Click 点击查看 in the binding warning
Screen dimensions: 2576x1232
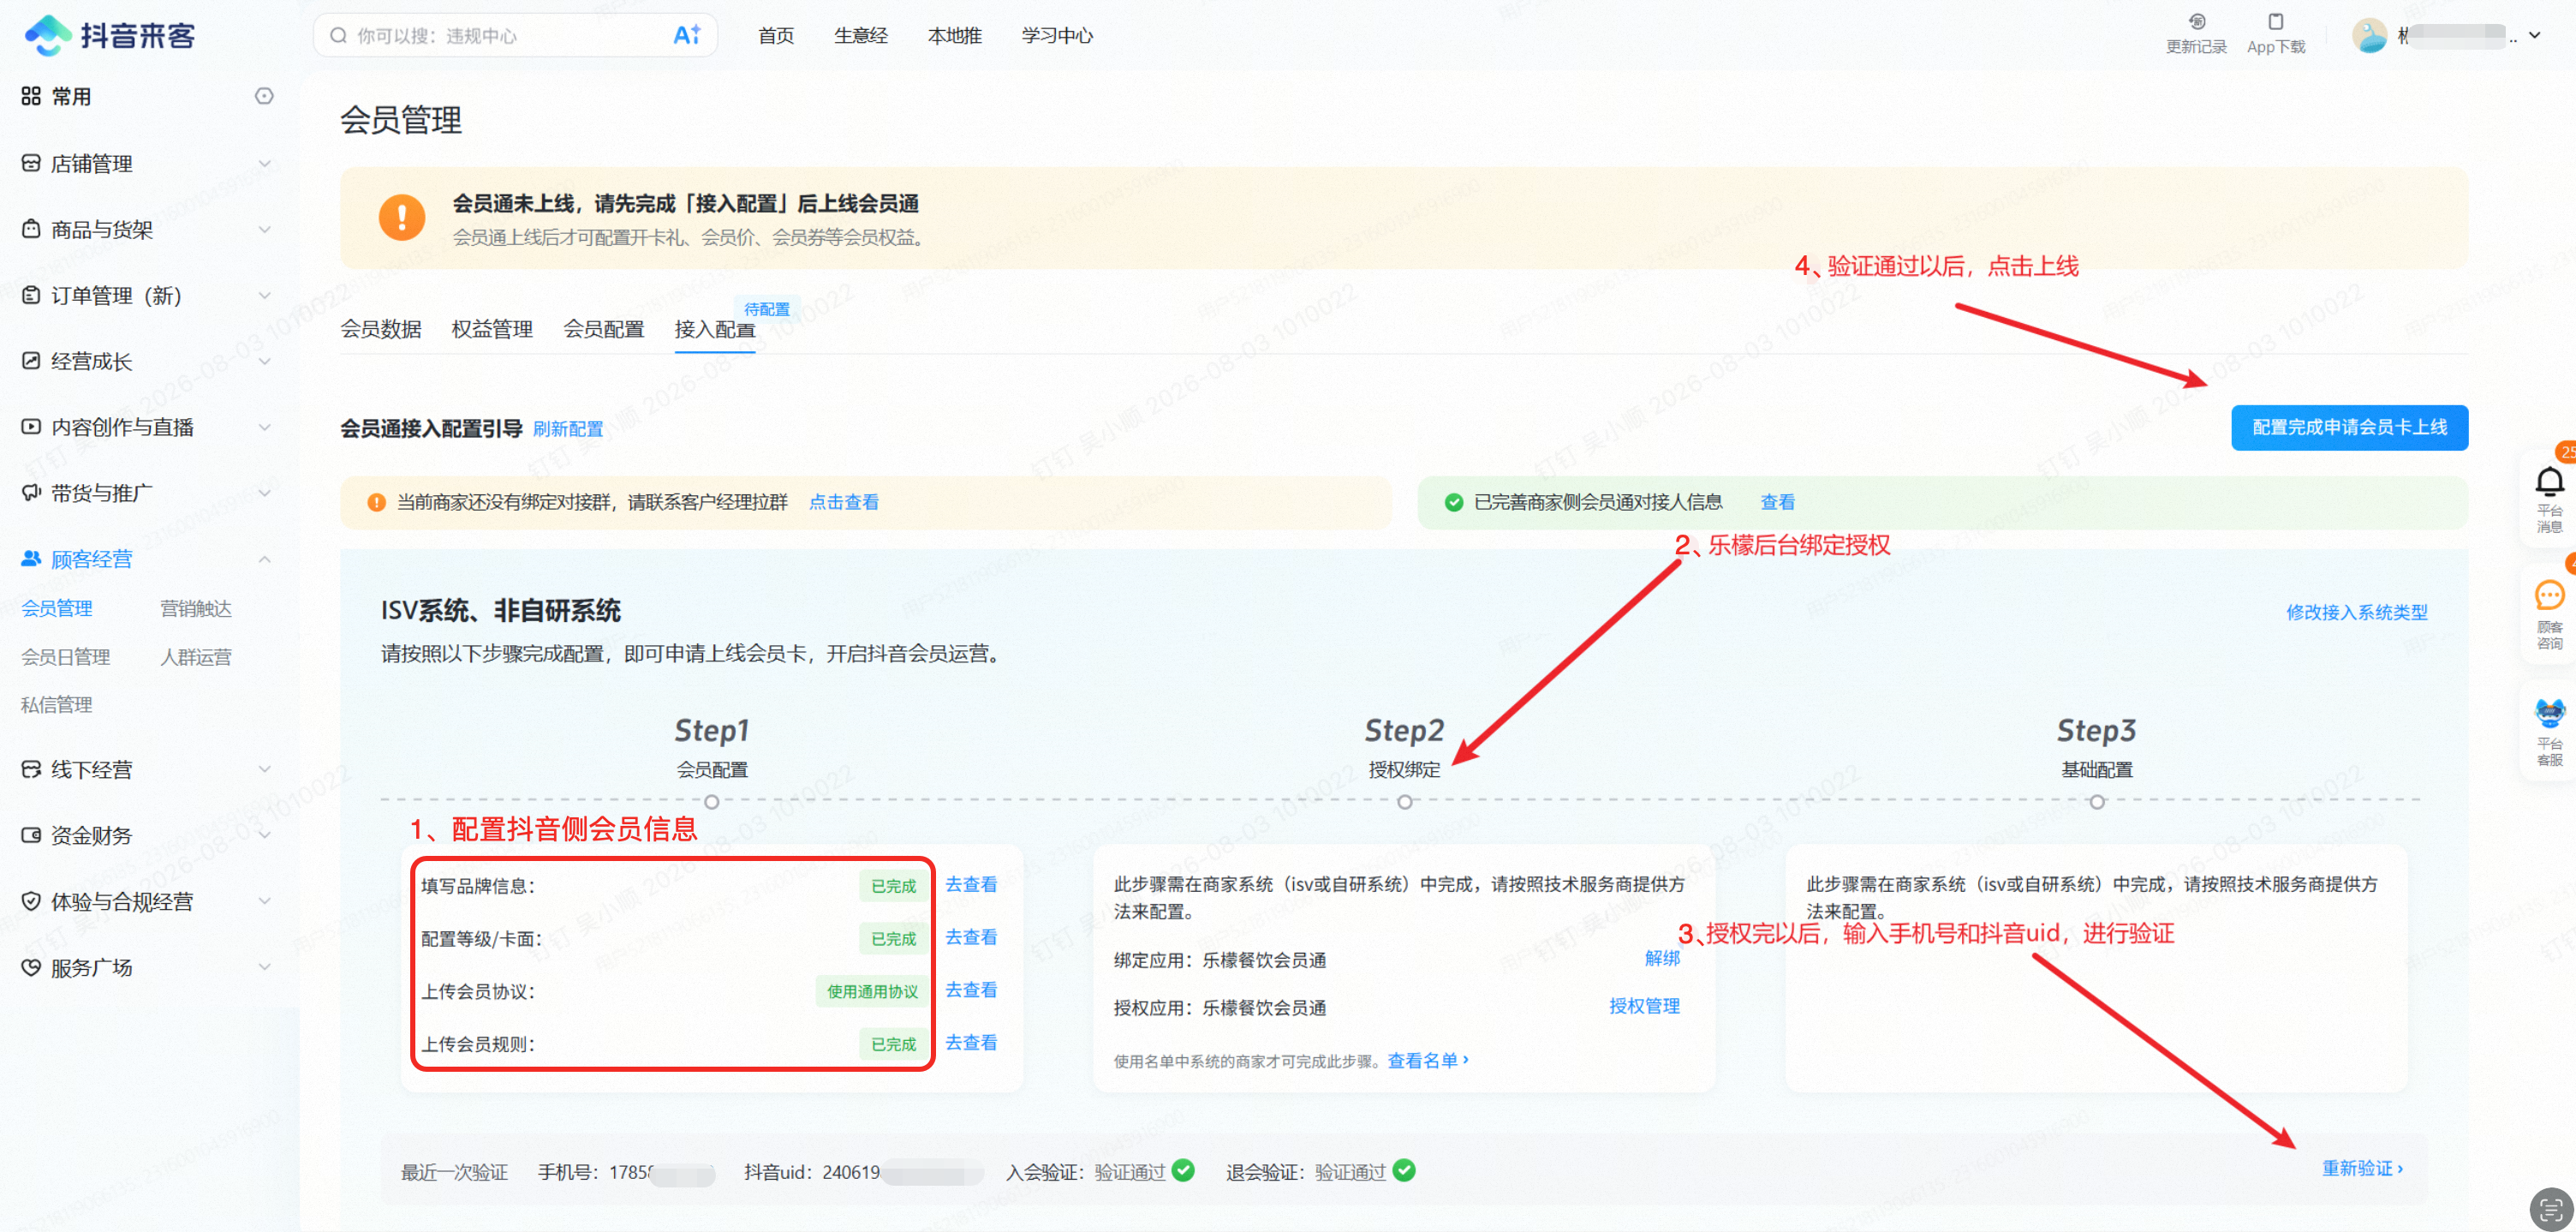(844, 502)
